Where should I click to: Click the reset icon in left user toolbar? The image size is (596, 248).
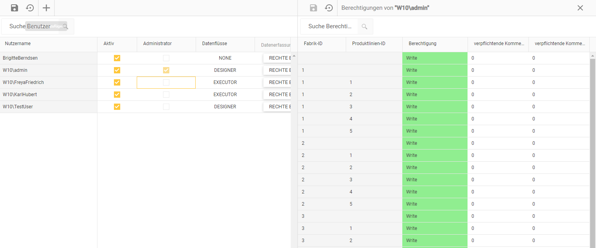30,8
